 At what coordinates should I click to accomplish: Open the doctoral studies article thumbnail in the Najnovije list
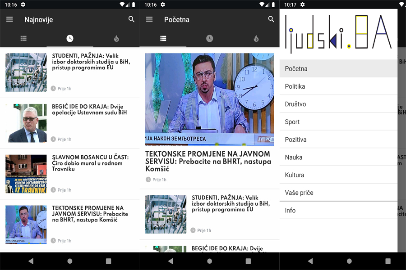point(26,72)
